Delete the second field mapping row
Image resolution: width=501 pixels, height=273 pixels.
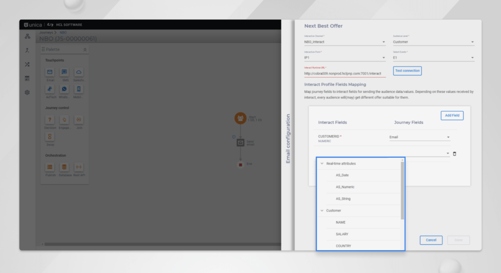pos(455,154)
